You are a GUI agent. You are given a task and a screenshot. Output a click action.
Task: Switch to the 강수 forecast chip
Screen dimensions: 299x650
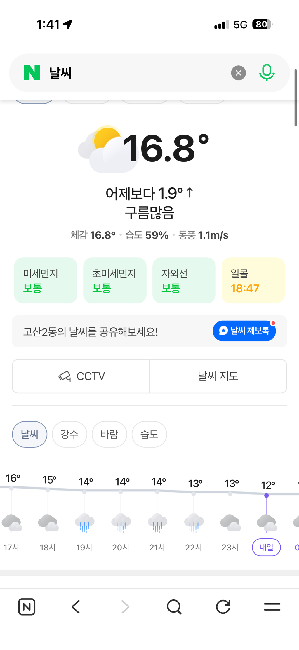point(69,434)
